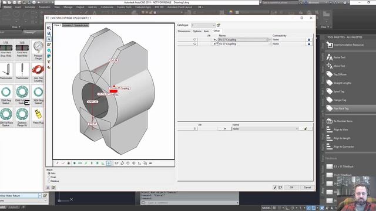This screenshot has height=211, width=376.
Task: Switch to the Dimensions tab
Action: coord(184,31)
